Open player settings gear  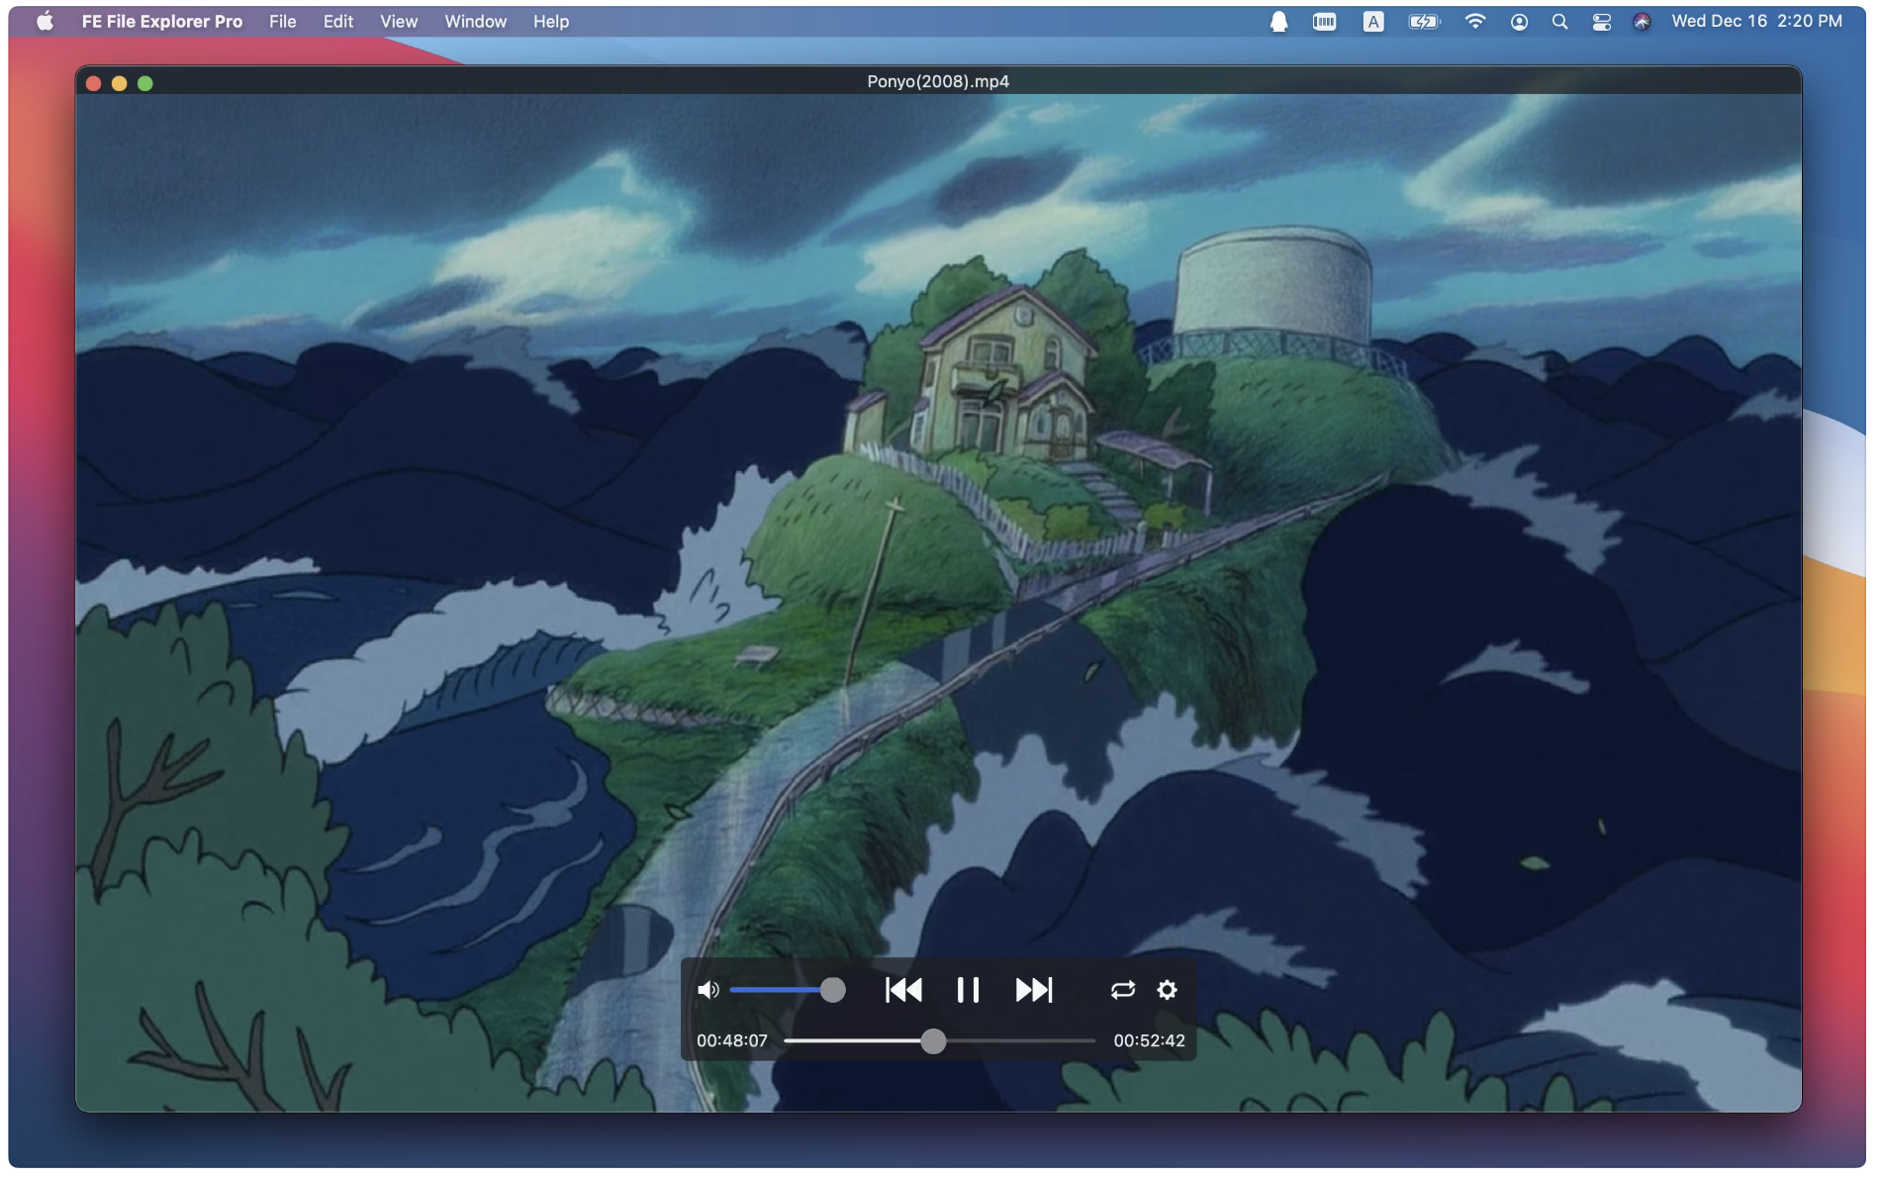coord(1168,990)
